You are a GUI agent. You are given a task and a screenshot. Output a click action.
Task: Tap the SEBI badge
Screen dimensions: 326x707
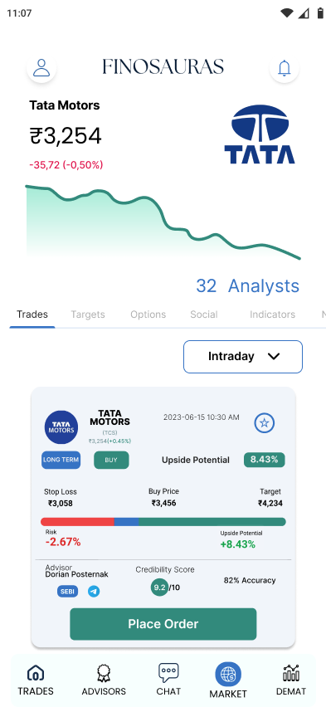(68, 591)
